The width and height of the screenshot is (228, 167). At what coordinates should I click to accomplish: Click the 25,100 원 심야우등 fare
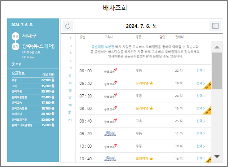tap(48, 92)
